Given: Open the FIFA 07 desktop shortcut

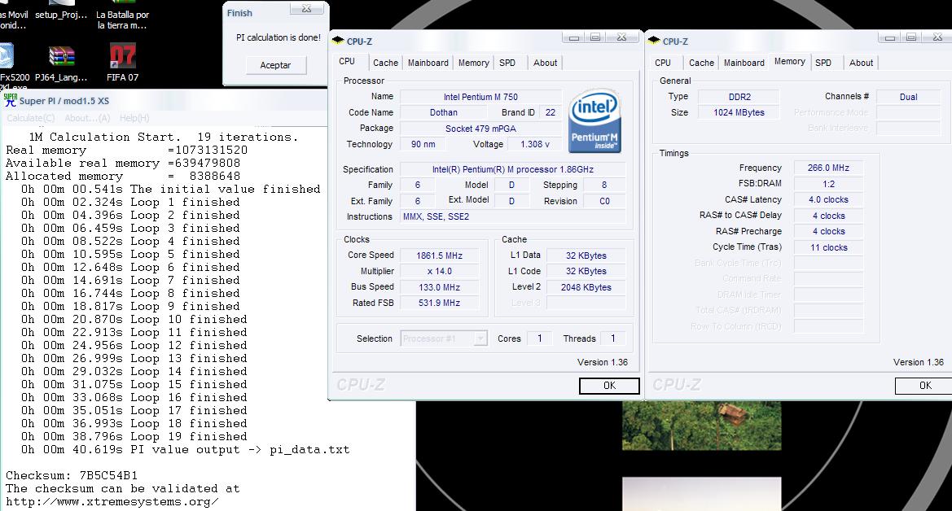Looking at the screenshot, I should coord(122,59).
